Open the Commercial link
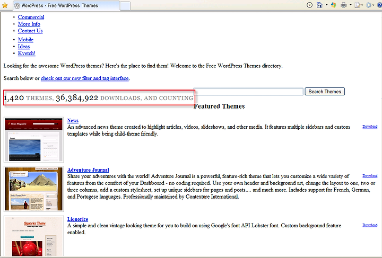 click(x=31, y=17)
